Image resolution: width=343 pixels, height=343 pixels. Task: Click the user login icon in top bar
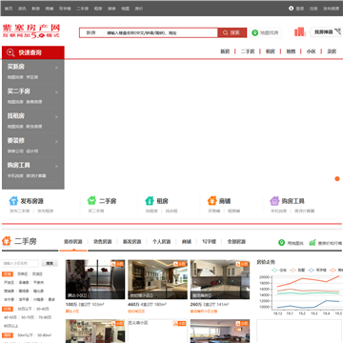291,9
